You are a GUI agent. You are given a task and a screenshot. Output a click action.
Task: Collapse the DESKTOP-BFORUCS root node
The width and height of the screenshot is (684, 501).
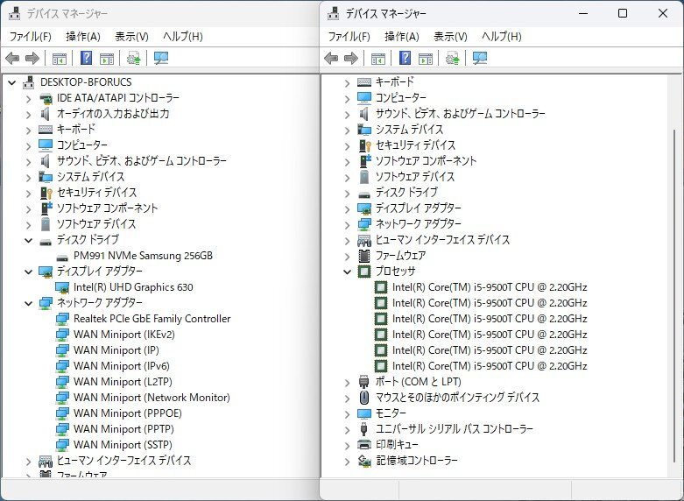11,82
